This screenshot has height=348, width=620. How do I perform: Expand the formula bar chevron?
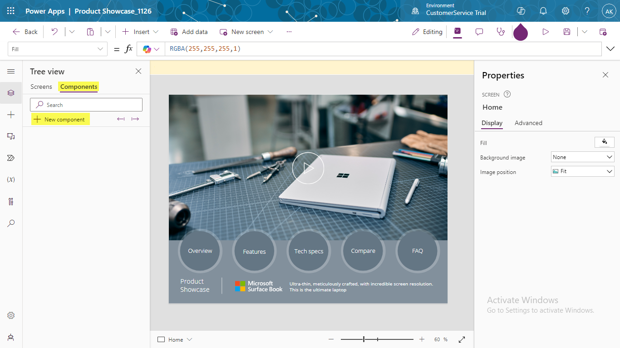pyautogui.click(x=610, y=49)
